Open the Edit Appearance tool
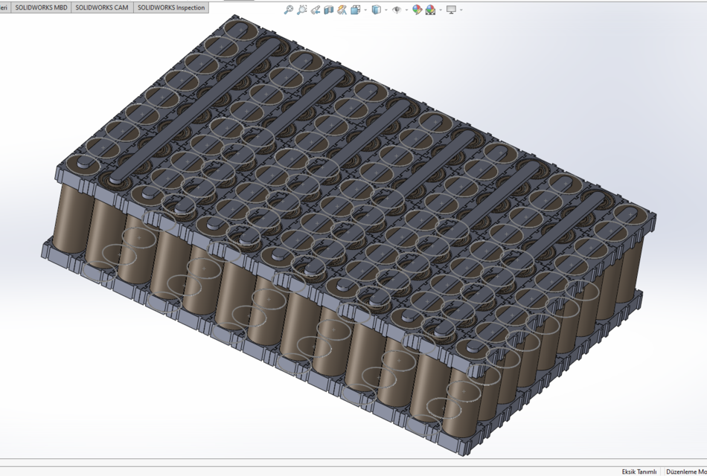Viewport: 707px width, 476px height. click(x=417, y=10)
